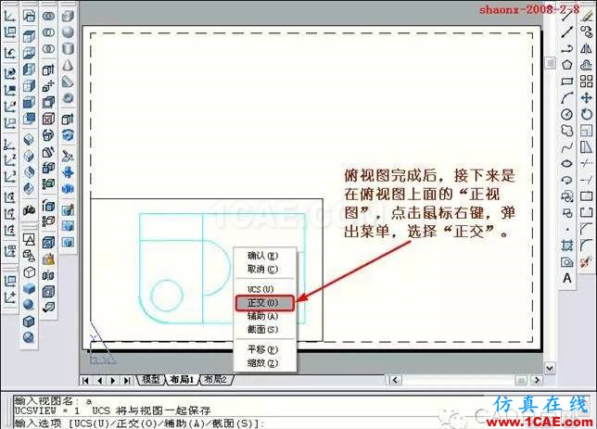The image size is (597, 429).
Task: Select the Rotate modify tool
Action: click(586, 114)
